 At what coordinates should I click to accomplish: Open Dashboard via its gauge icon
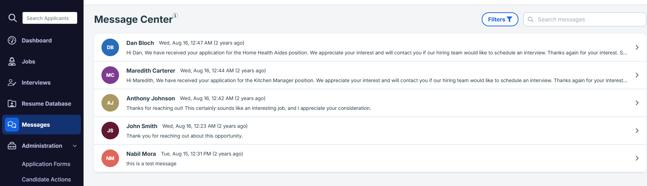click(x=12, y=40)
